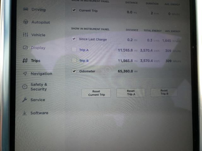This screenshot has width=202, height=151.
Task: Select the Odometer value 65,360.8 mi
Action: [128, 71]
